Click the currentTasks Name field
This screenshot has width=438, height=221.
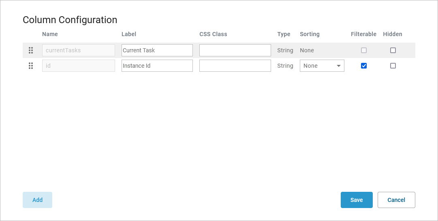coord(79,50)
